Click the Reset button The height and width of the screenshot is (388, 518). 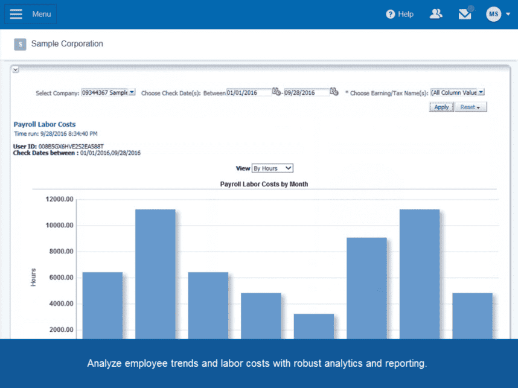[x=470, y=107]
